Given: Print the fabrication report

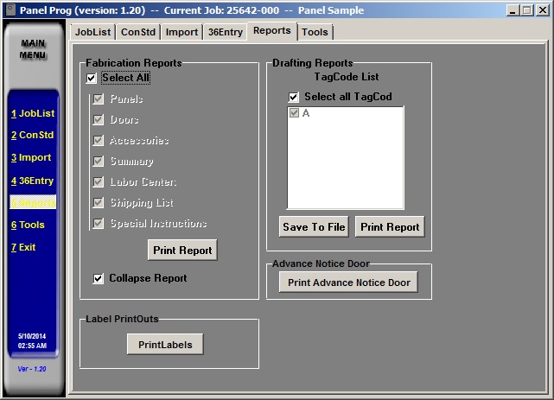Looking at the screenshot, I should (x=182, y=251).
